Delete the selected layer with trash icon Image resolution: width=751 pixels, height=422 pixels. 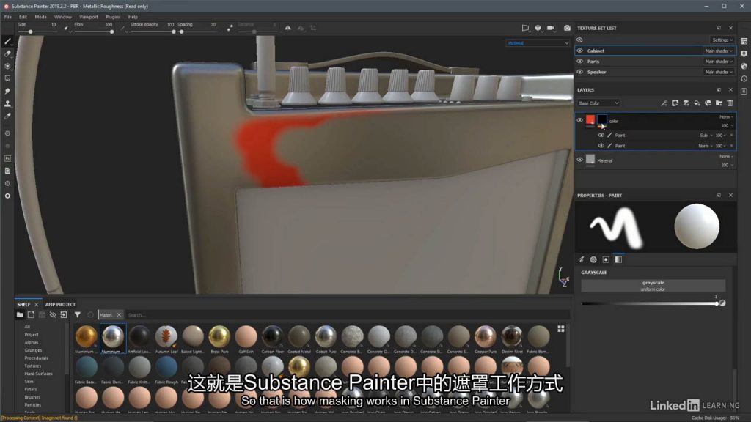(730, 103)
